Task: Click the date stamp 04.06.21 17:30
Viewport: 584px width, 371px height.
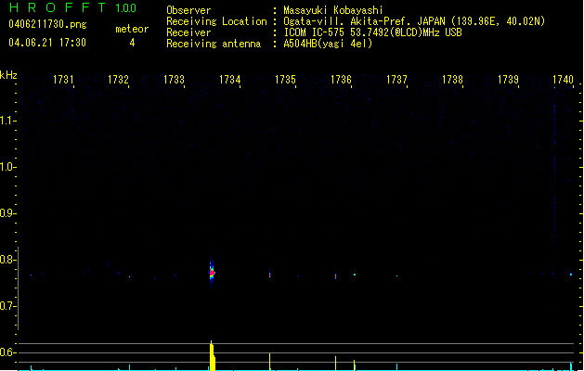Action: 47,43
